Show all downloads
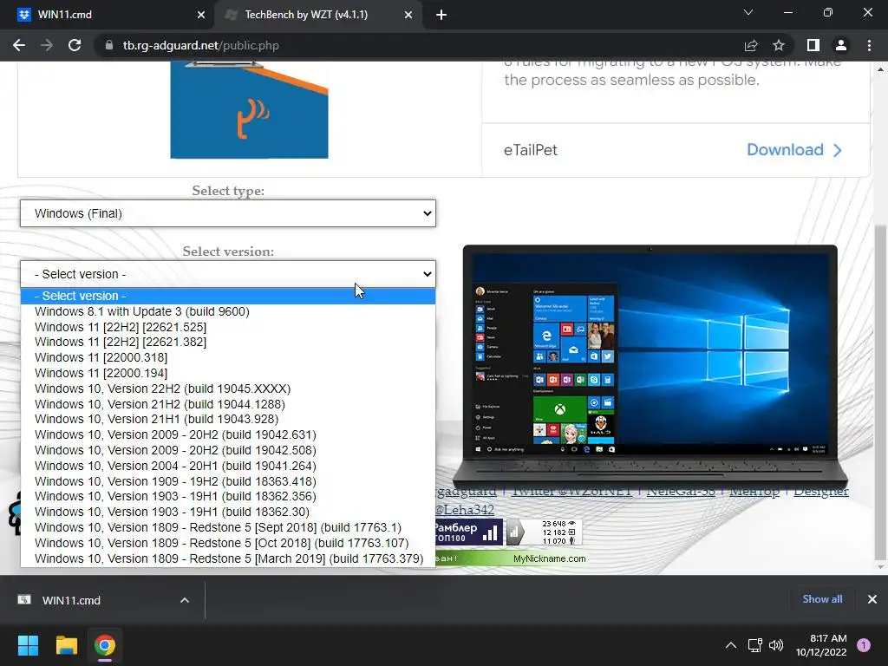This screenshot has height=666, width=888. [x=822, y=599]
